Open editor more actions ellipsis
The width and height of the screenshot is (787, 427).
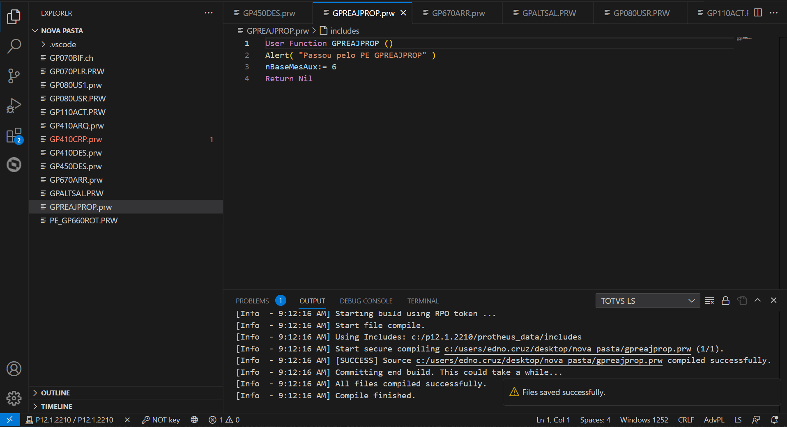(774, 13)
